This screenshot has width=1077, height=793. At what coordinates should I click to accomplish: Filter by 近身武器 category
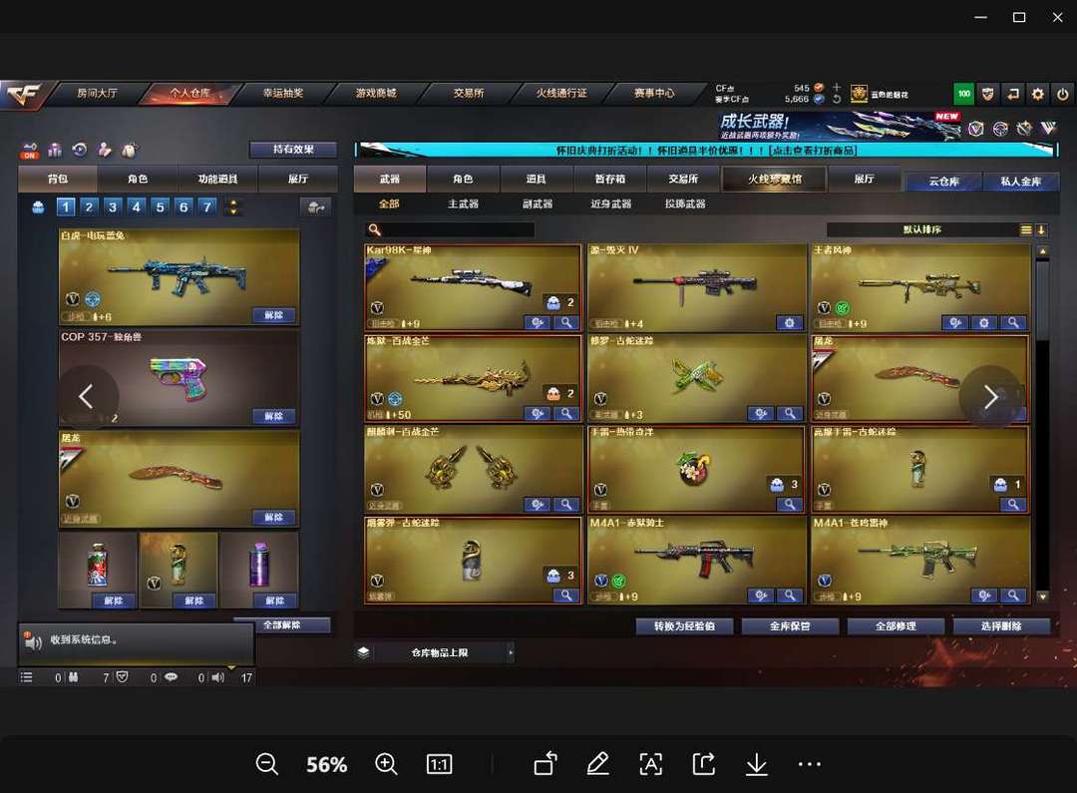(x=610, y=204)
